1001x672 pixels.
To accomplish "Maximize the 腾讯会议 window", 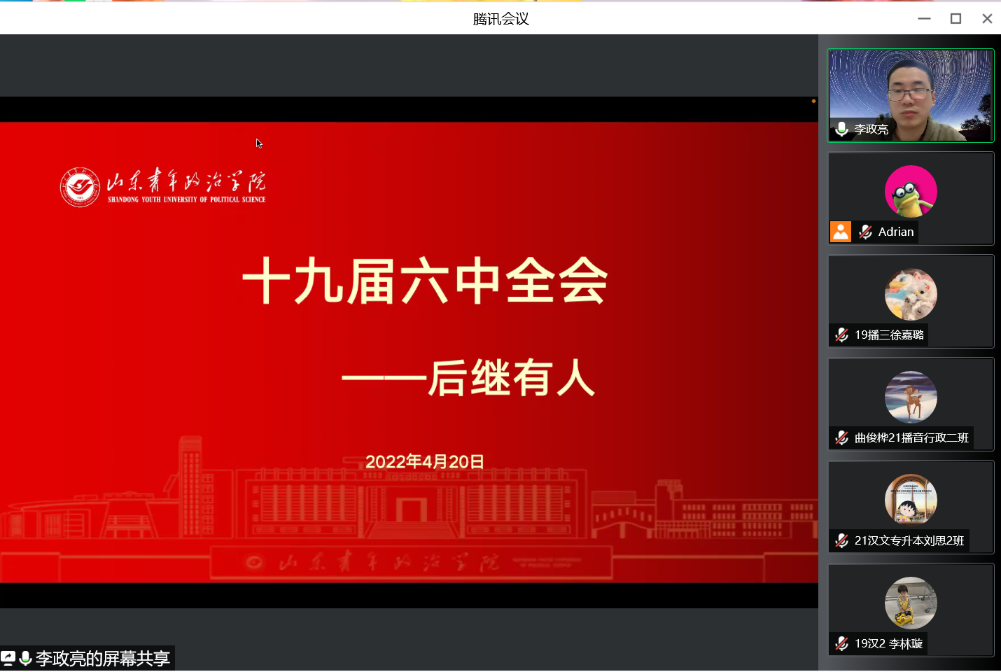I will (955, 19).
